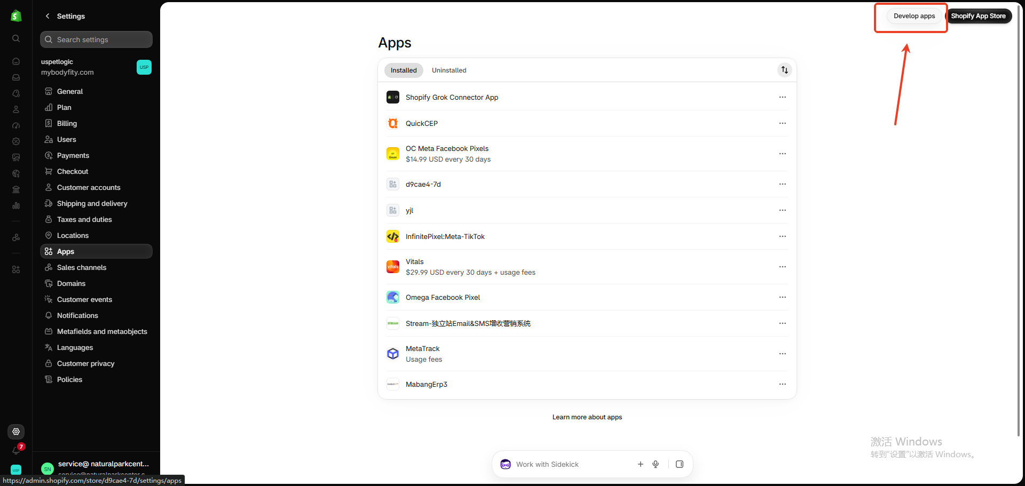Image resolution: width=1025 pixels, height=486 pixels.
Task: Switch to the Uninstalled tab
Action: [449, 70]
